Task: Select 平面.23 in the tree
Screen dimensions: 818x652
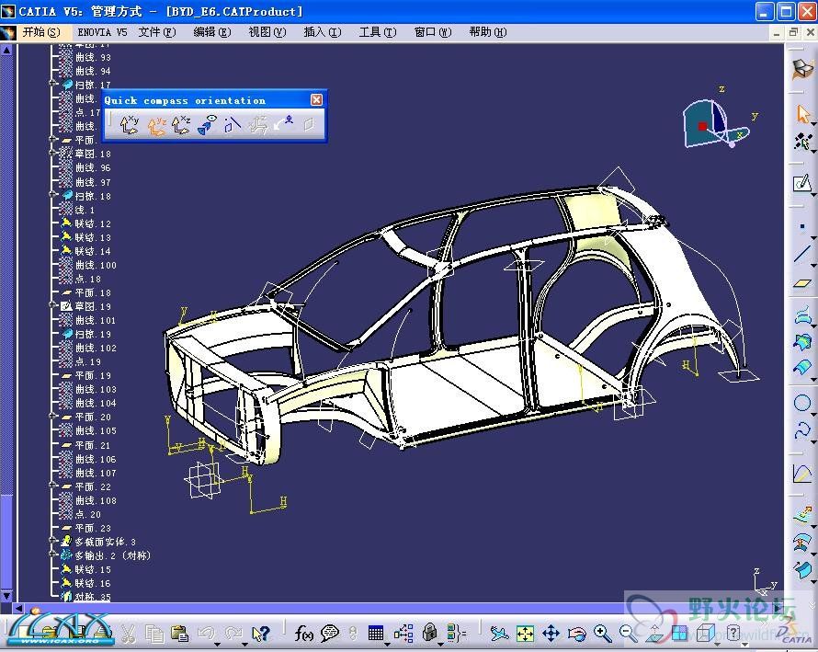Action: (93, 528)
